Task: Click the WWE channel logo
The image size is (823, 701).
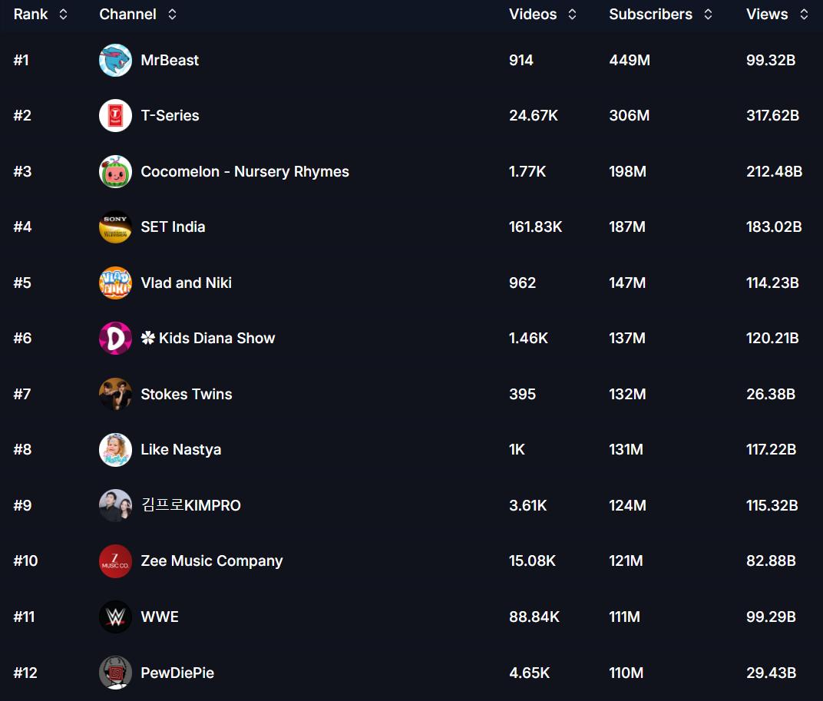Action: (115, 617)
